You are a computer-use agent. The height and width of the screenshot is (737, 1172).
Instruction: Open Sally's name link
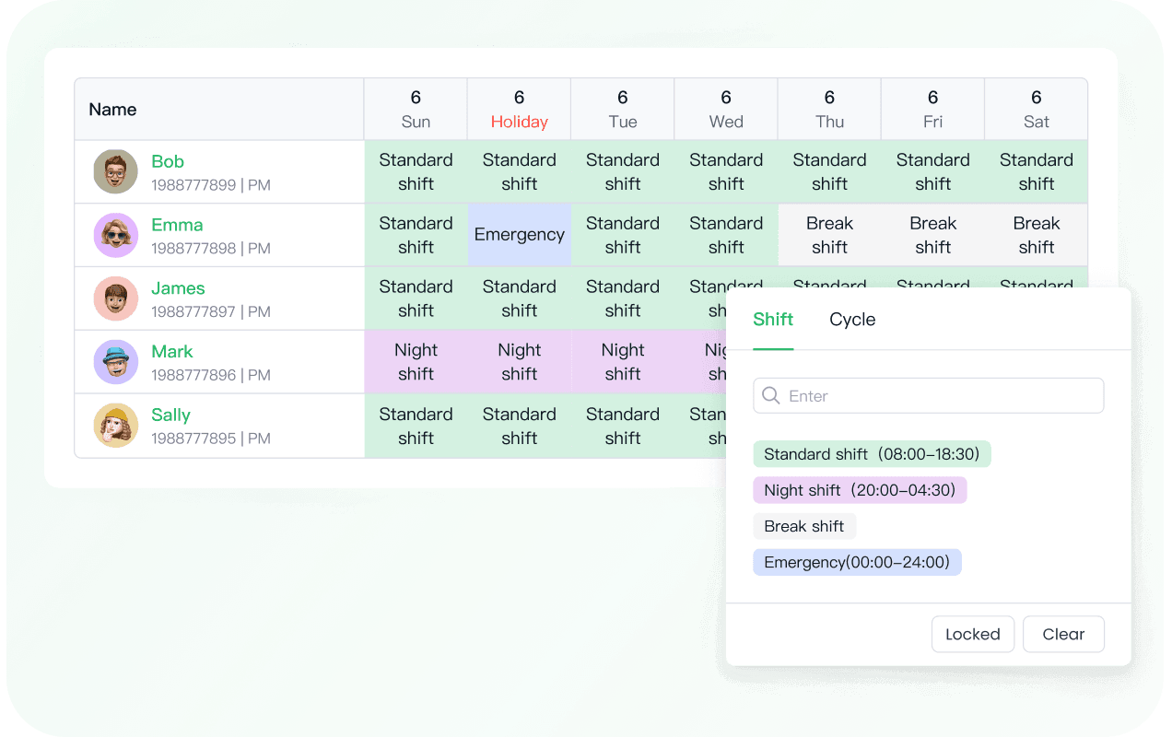171,415
